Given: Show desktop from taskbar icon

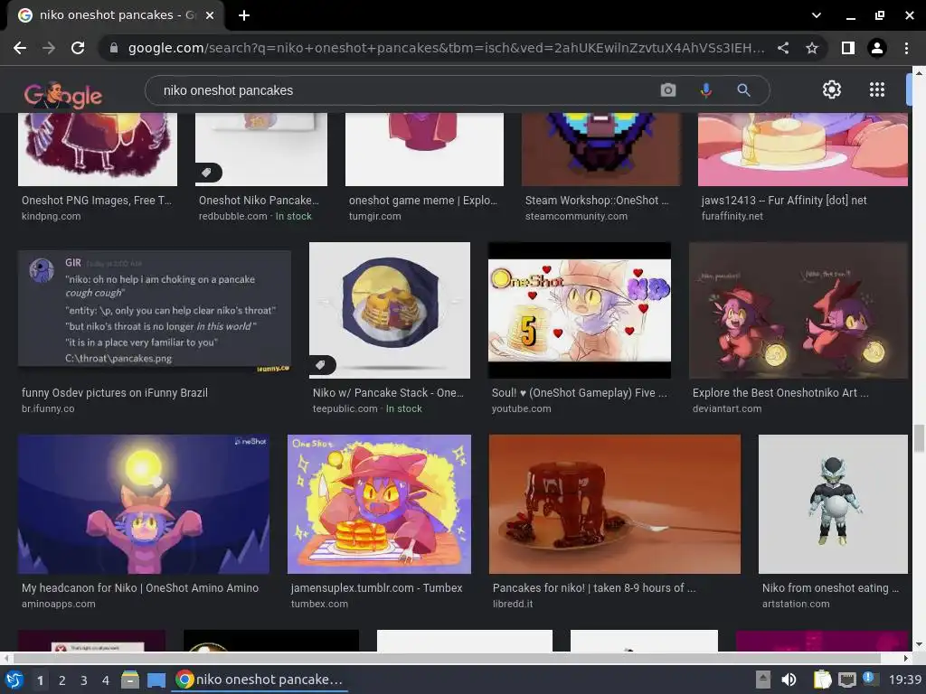Looking at the screenshot, I should pos(156,680).
